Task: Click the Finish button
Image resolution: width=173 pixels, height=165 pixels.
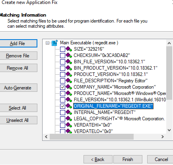Action: point(128,159)
